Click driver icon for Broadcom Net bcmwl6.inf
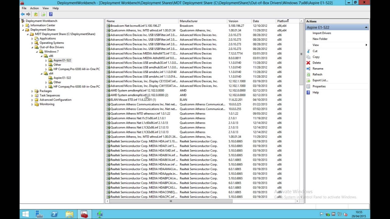390x219 pixels. [108, 26]
